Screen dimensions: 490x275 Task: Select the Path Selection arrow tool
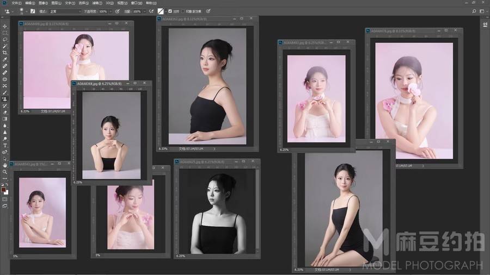point(5,159)
